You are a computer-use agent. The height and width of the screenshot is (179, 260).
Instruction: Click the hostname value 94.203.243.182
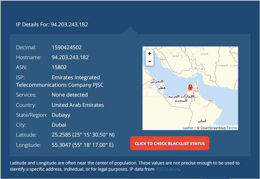[x=70, y=57]
